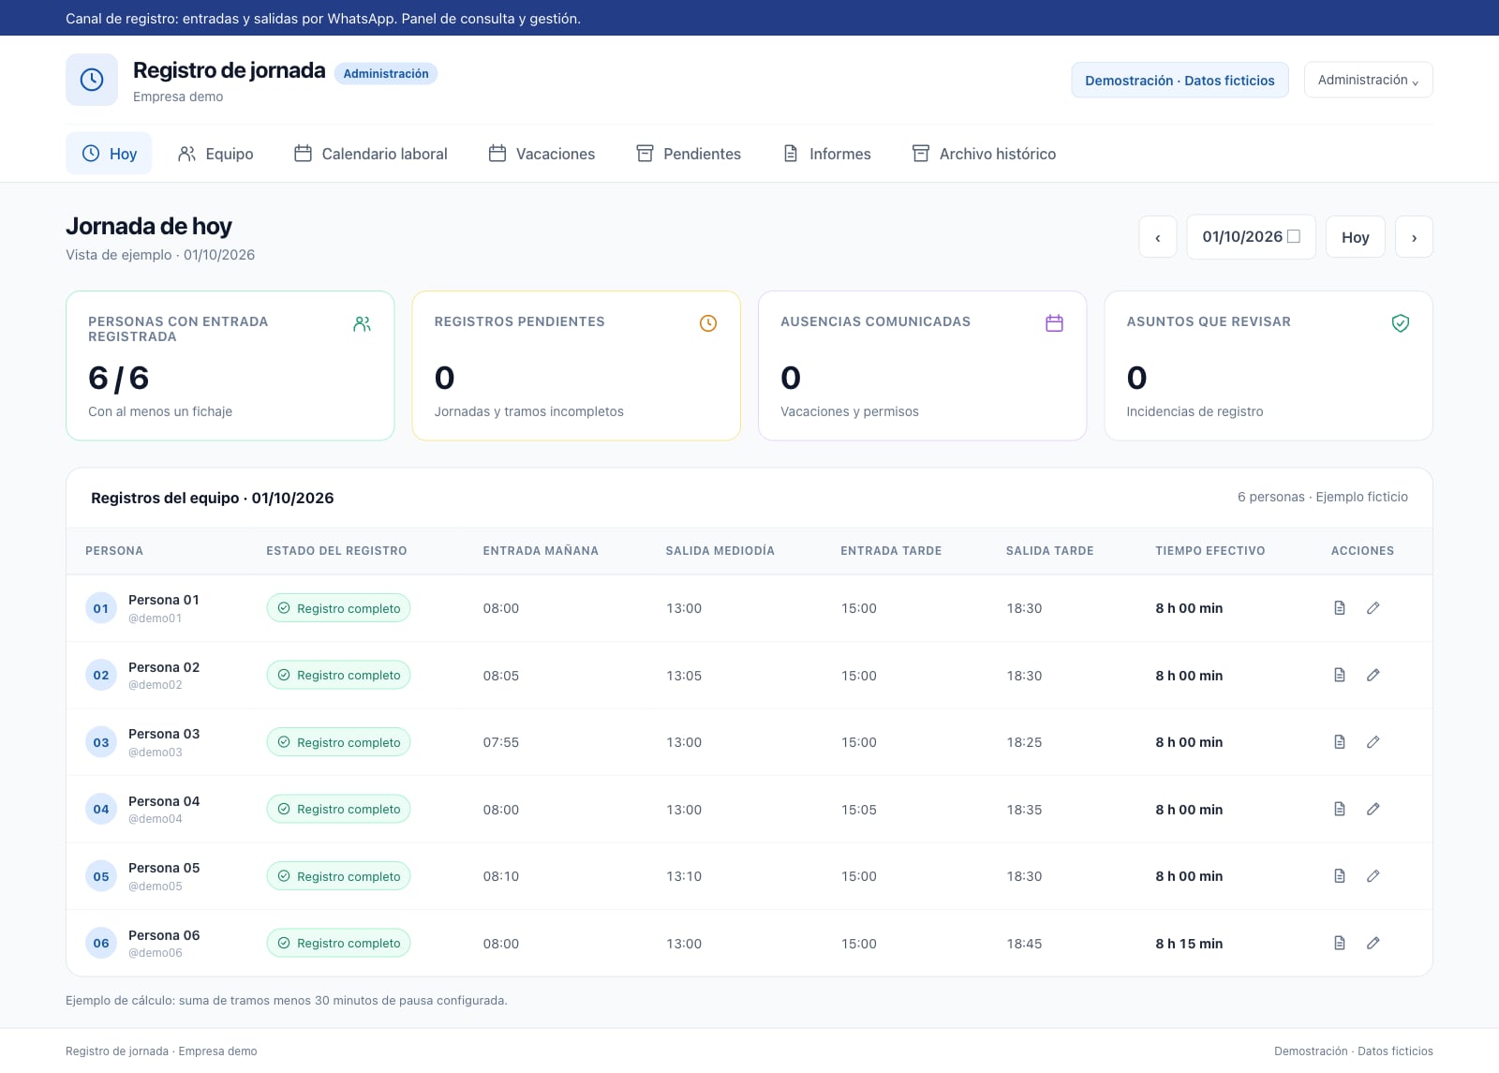The width and height of the screenshot is (1499, 1073).
Task: Click Demostración · Datos ficticios badge in header
Action: pos(1180,80)
